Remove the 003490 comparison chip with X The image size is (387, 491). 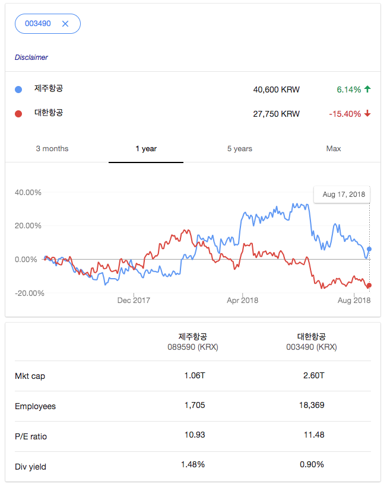coord(65,24)
